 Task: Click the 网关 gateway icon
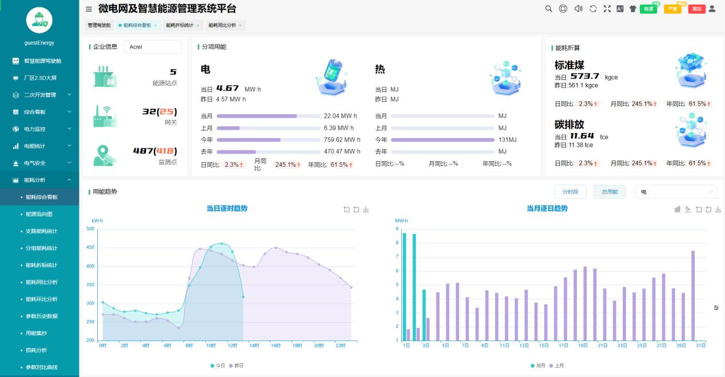(105, 116)
